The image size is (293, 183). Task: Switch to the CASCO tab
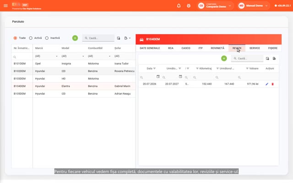point(186,48)
